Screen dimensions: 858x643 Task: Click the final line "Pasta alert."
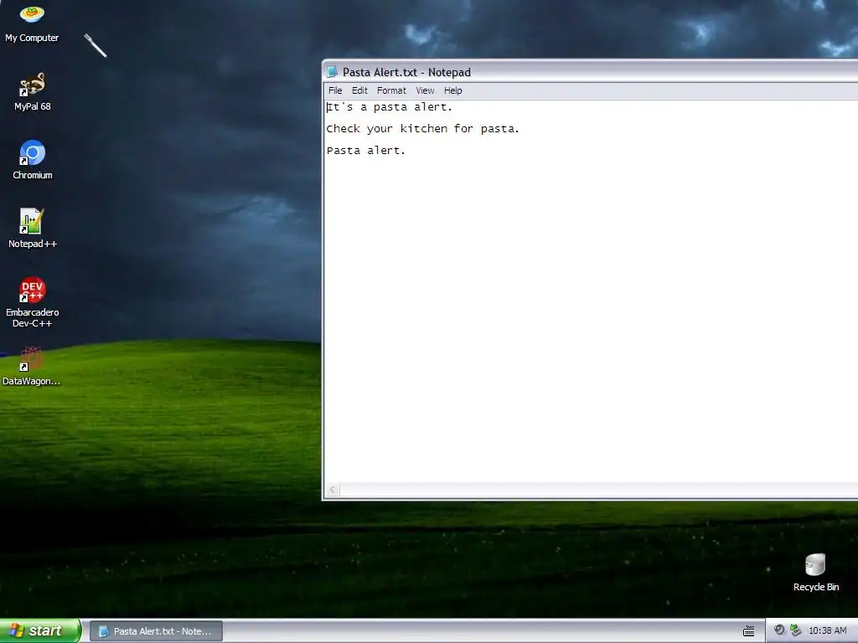(365, 151)
